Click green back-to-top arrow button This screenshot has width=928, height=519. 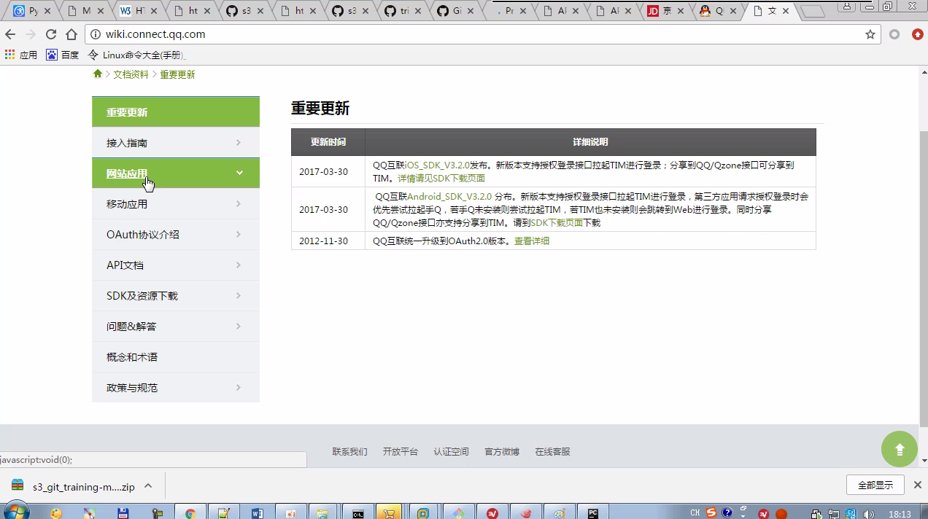point(900,449)
